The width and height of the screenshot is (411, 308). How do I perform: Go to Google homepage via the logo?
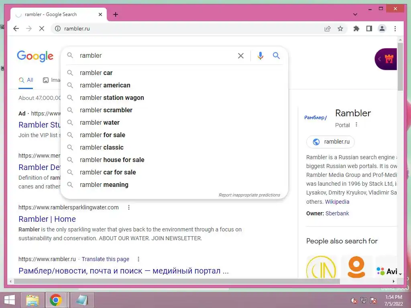(x=35, y=56)
